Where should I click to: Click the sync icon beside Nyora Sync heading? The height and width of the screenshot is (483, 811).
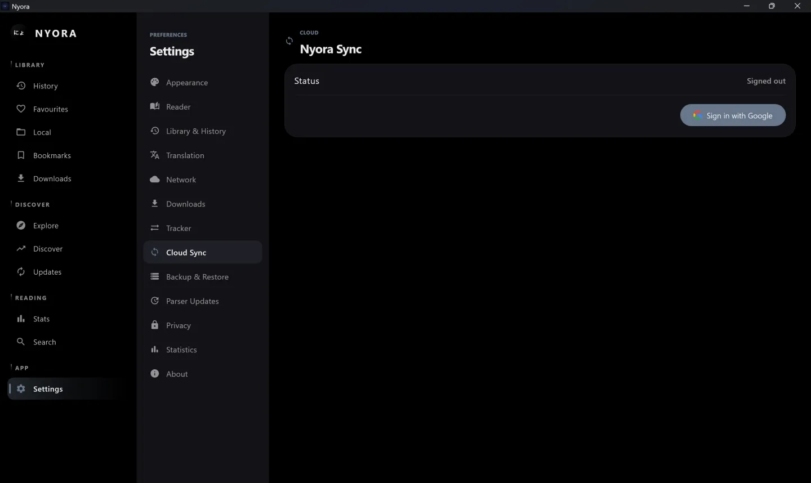[x=289, y=41]
